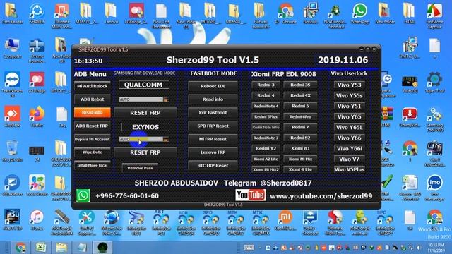Open the Recycle Bin desktop icon
This screenshot has height=254, width=452.
click(12, 151)
